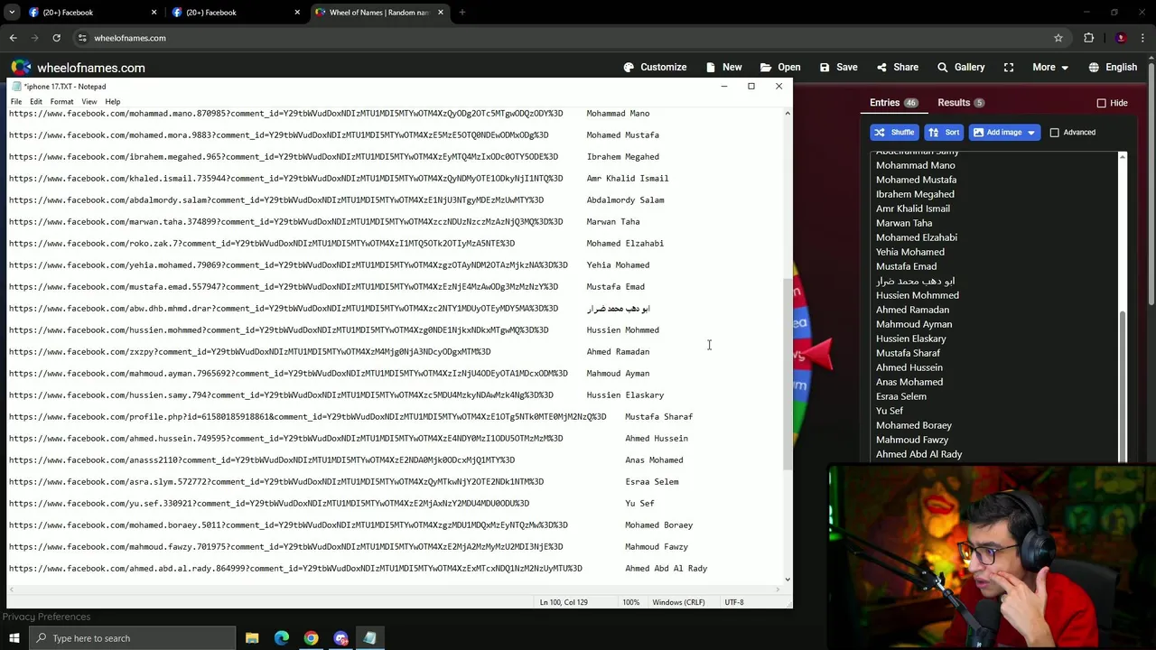Open the browser profile avatar
This screenshot has width=1156, height=650.
pos(1121,38)
